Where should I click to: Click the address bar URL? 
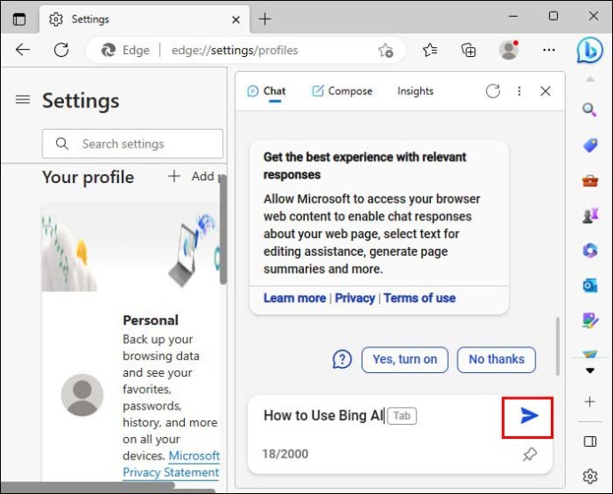pyautogui.click(x=235, y=50)
